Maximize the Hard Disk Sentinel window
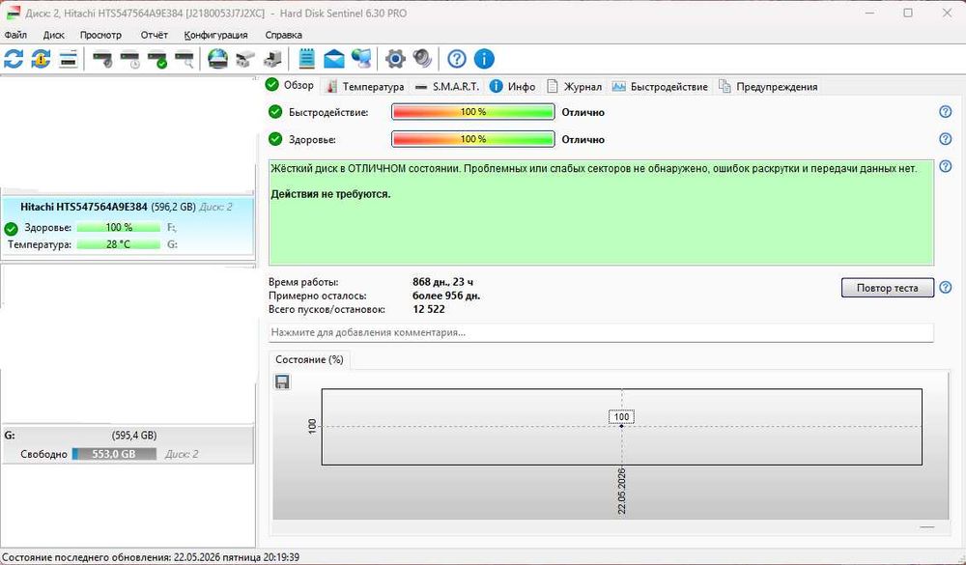The image size is (966, 565). click(x=907, y=13)
